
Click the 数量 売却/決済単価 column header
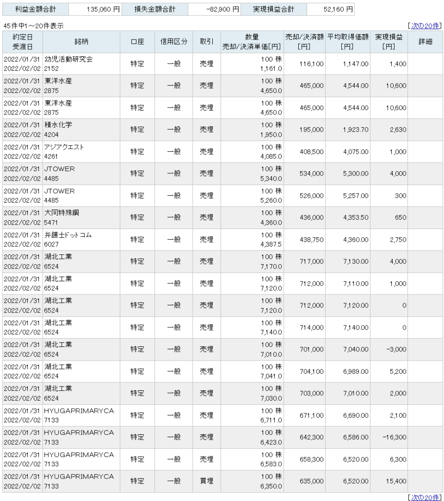252,42
